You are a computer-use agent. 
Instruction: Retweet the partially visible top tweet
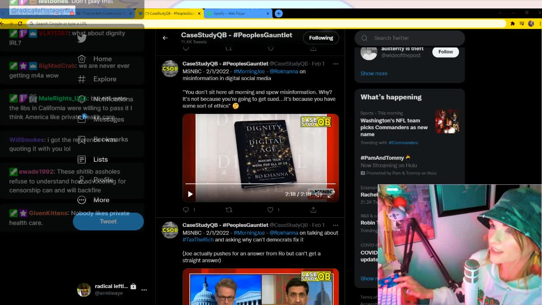pos(229,49)
